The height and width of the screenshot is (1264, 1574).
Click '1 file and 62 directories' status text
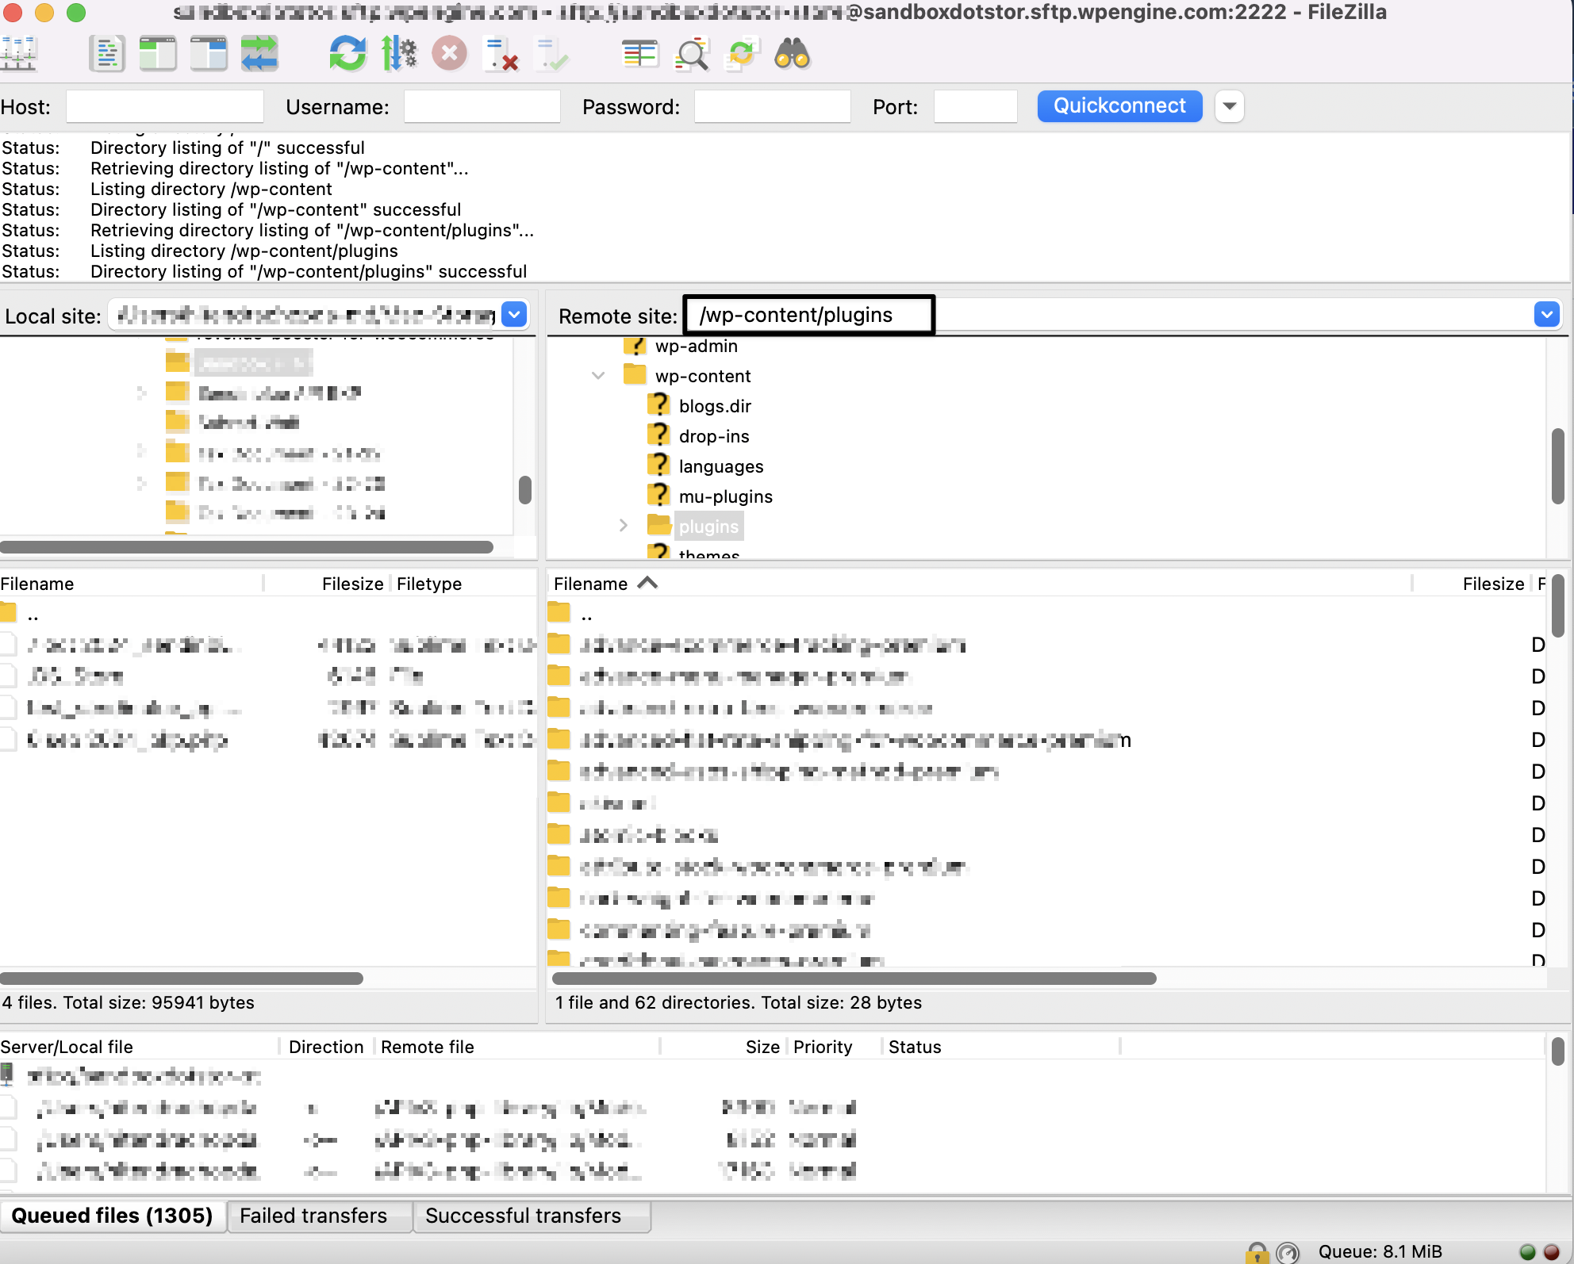click(x=738, y=1002)
